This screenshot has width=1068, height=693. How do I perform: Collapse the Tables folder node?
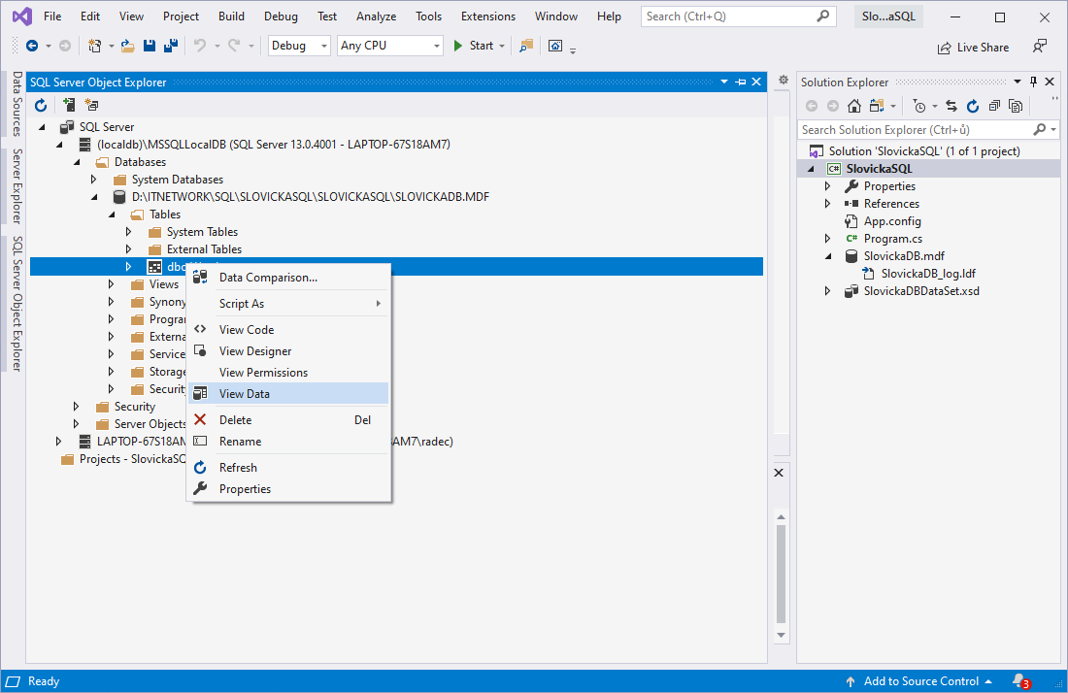[x=112, y=214]
